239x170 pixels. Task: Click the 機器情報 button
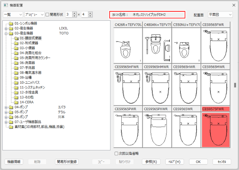point(14,162)
